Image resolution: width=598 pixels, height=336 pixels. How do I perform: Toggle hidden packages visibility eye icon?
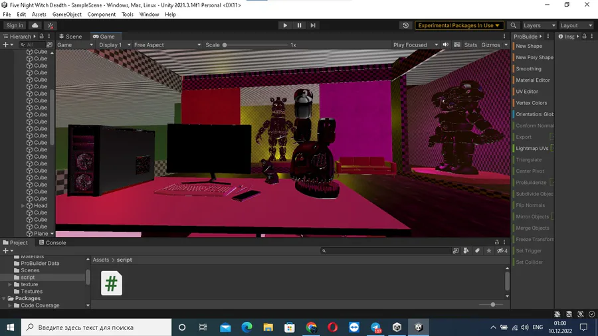click(x=502, y=250)
